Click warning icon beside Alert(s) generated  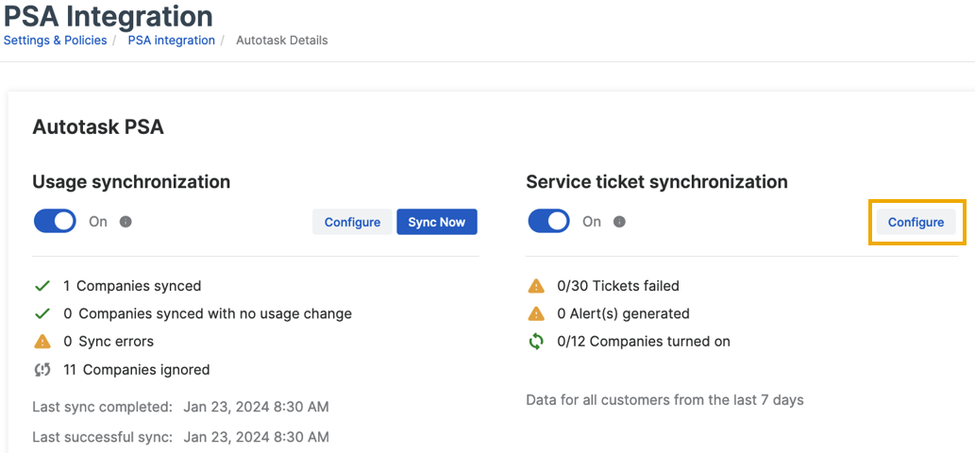pyautogui.click(x=536, y=313)
